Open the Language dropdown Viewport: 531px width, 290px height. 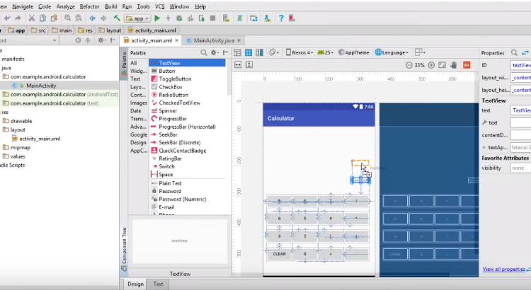392,52
